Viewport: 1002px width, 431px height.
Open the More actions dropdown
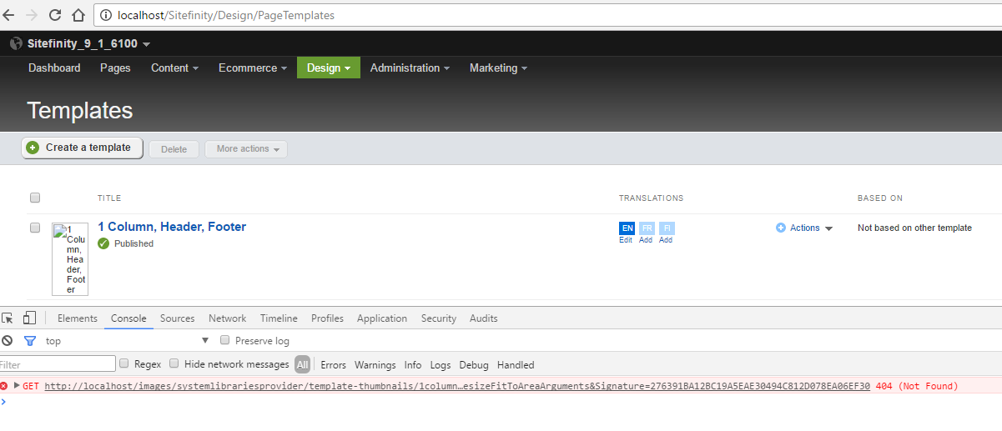(246, 148)
